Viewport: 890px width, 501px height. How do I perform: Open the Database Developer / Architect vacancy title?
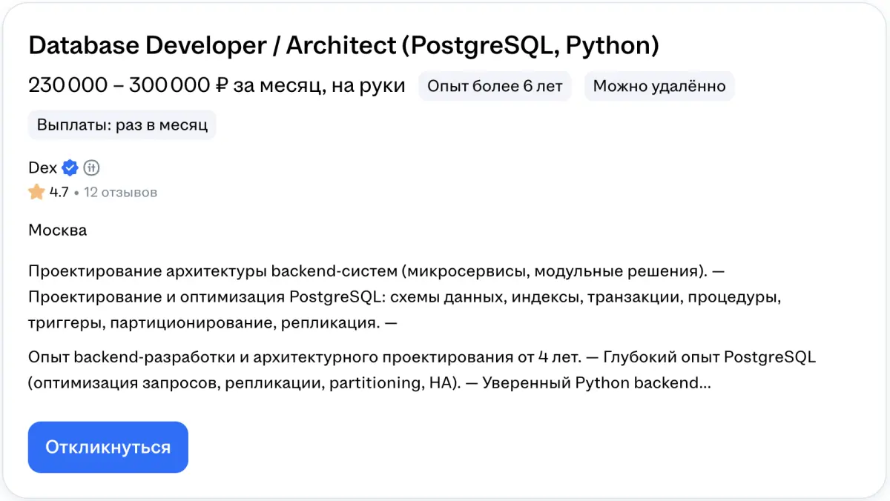(x=343, y=46)
